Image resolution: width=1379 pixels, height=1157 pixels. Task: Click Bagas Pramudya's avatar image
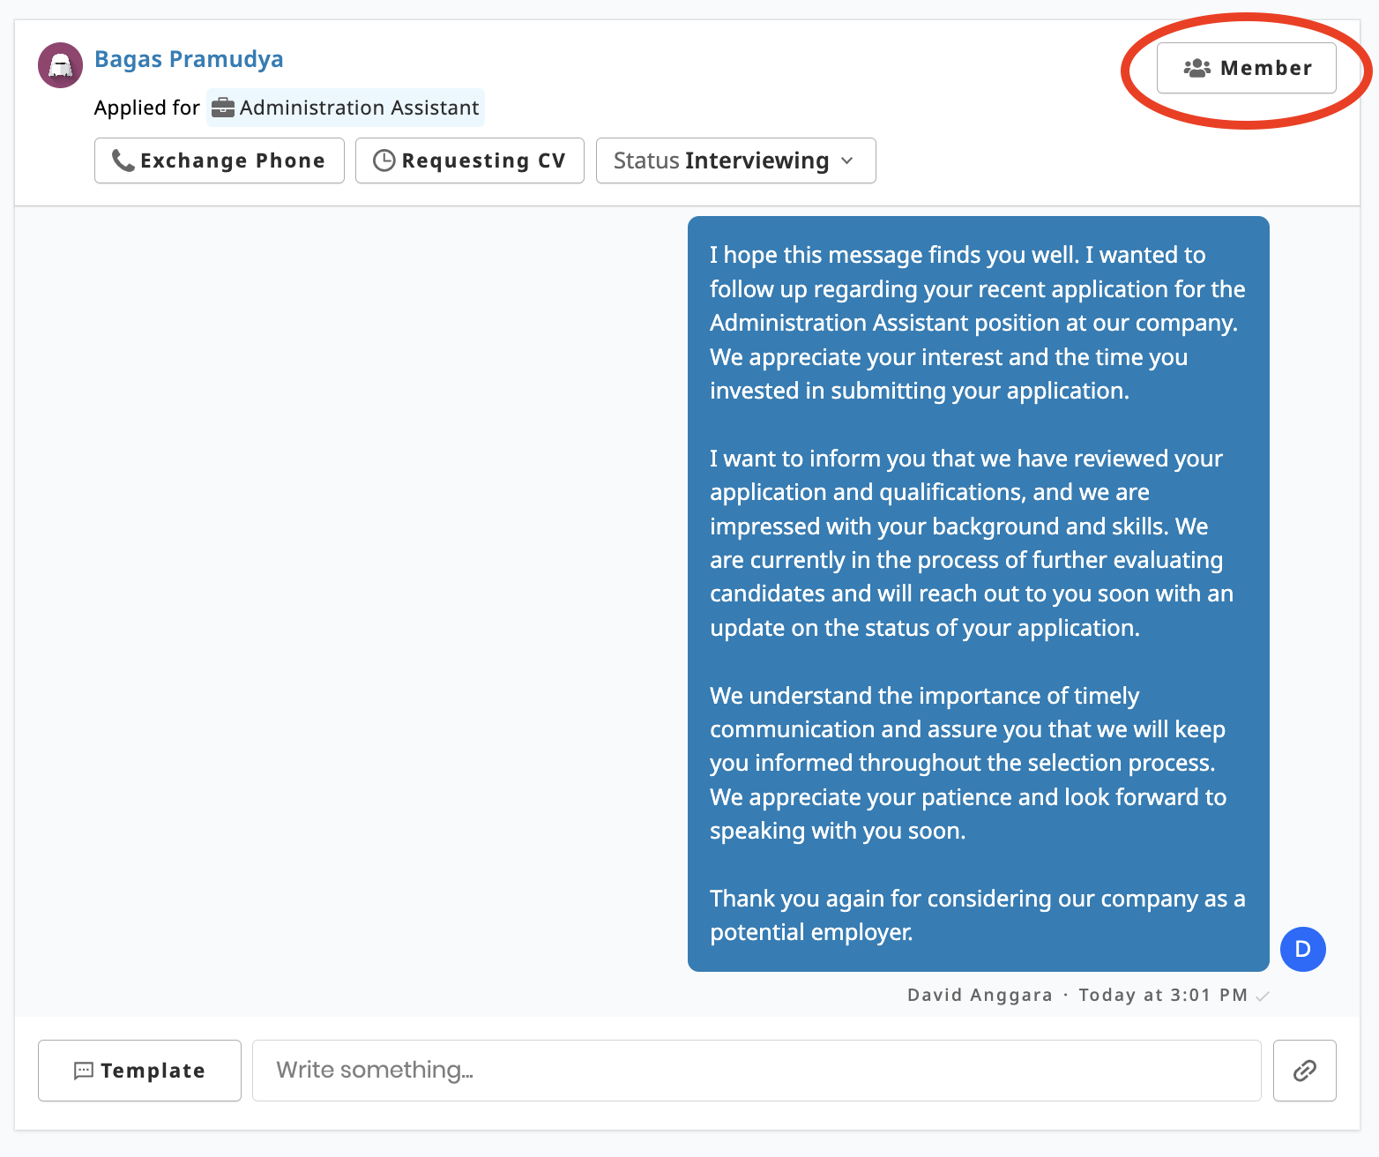coord(60,65)
